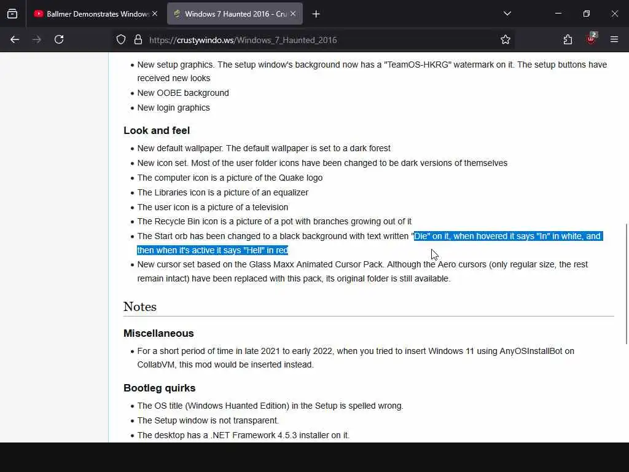
Task: Click the user icon television line
Action: pos(213,207)
